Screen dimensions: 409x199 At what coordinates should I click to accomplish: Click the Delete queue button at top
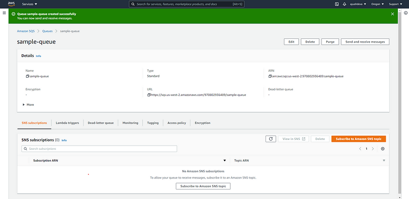click(x=310, y=42)
